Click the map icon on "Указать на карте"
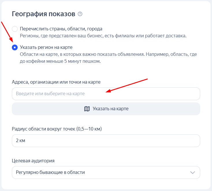 [x=87, y=109]
